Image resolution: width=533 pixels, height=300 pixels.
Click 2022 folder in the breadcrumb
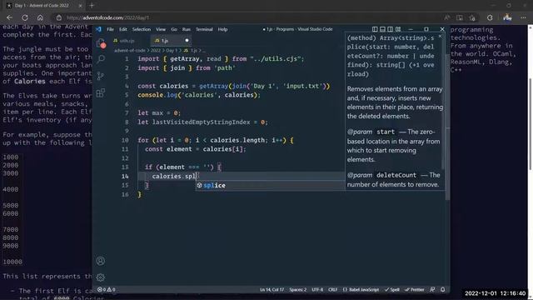tap(156, 50)
